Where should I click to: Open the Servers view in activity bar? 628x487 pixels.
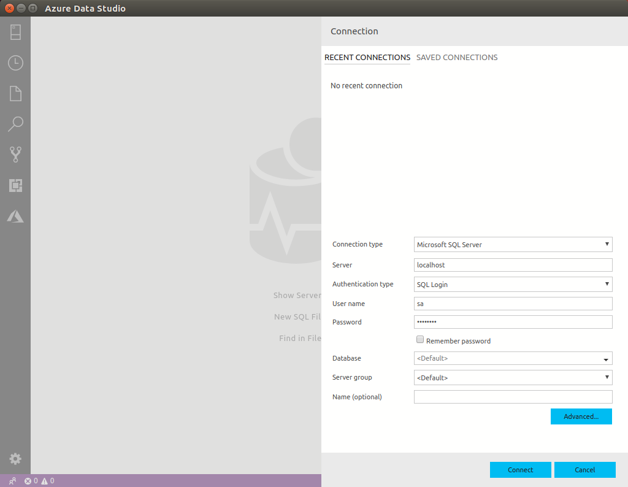[x=15, y=33]
